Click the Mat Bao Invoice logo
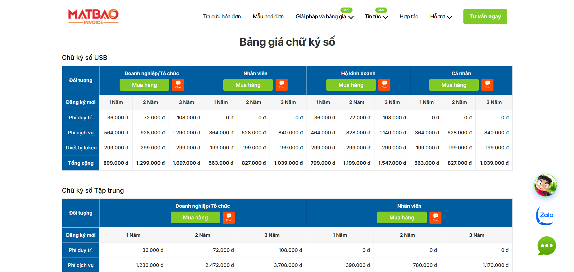This screenshot has width=574, height=272. (x=93, y=17)
